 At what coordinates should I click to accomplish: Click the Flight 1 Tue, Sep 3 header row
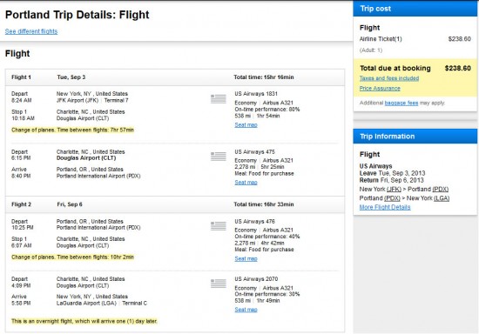(175, 77)
